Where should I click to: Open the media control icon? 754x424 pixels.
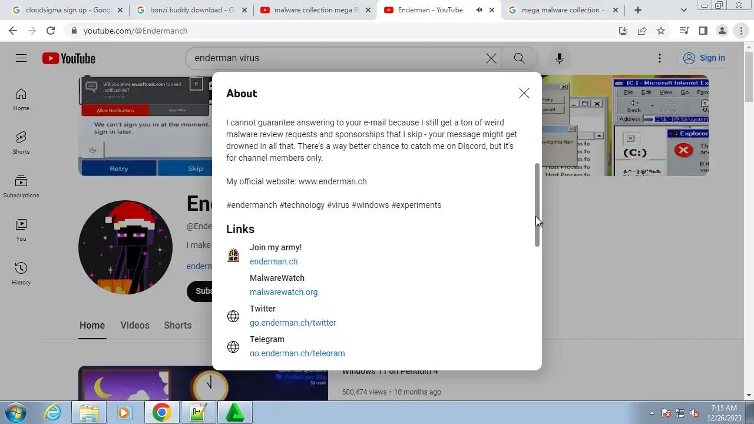pyautogui.click(x=684, y=31)
